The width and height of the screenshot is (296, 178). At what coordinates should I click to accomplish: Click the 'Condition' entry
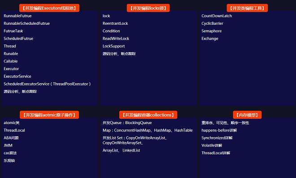111,31
